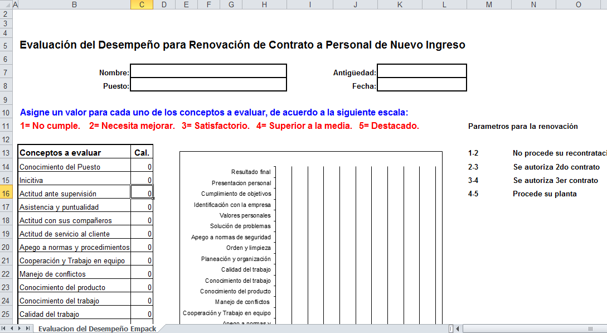Click the '1= No cumple' scale text

click(x=50, y=126)
